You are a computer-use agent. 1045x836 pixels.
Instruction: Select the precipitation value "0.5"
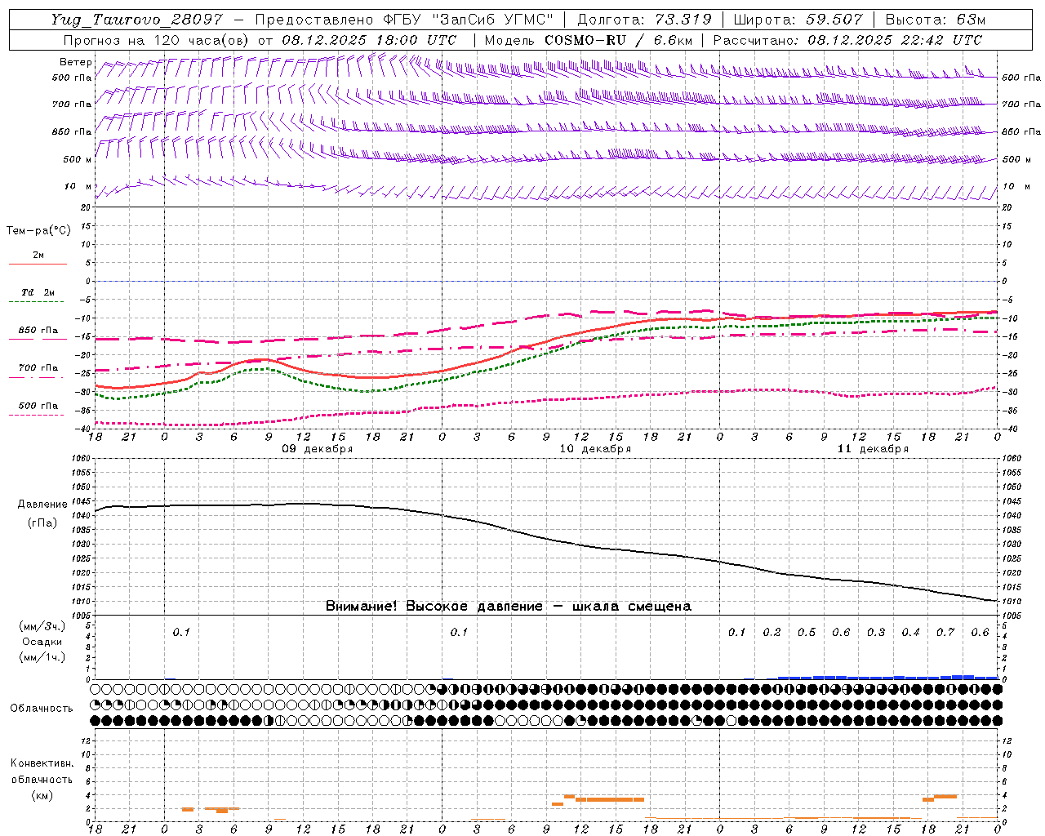tap(807, 632)
